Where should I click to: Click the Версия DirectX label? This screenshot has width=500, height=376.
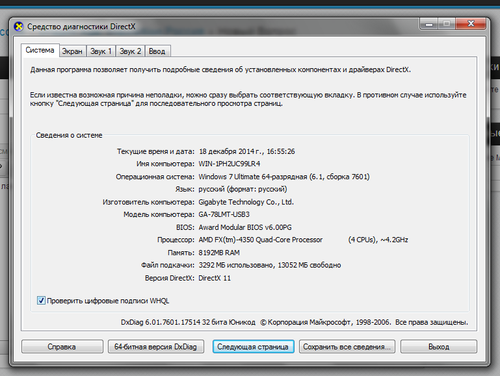click(x=170, y=278)
